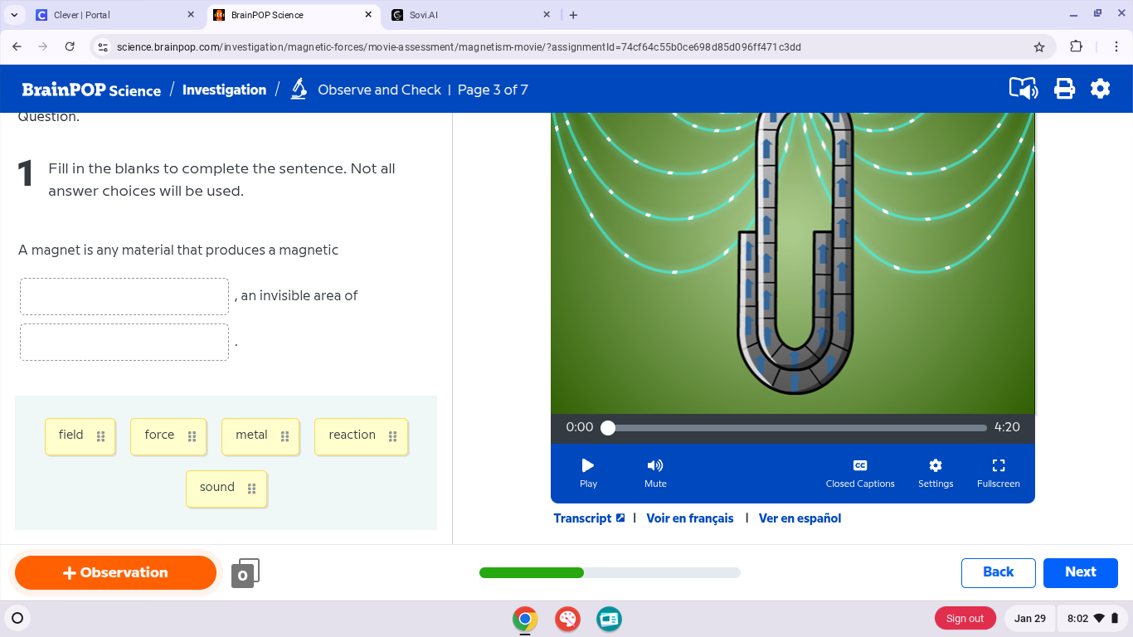Screen dimensions: 1133x637
Task: Open video Settings gear
Action: 935,472
